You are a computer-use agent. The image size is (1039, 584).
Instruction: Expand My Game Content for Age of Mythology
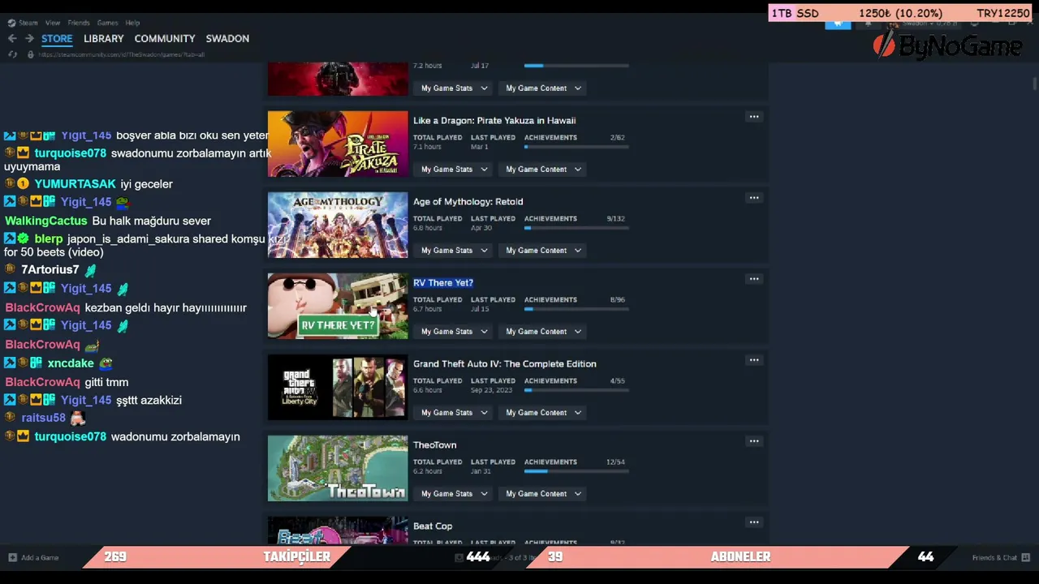(543, 251)
